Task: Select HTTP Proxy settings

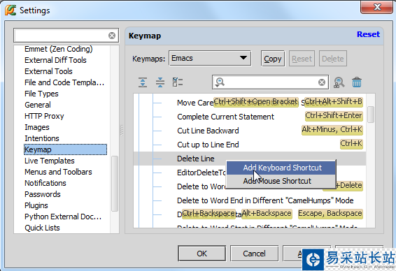Action: 44,116
